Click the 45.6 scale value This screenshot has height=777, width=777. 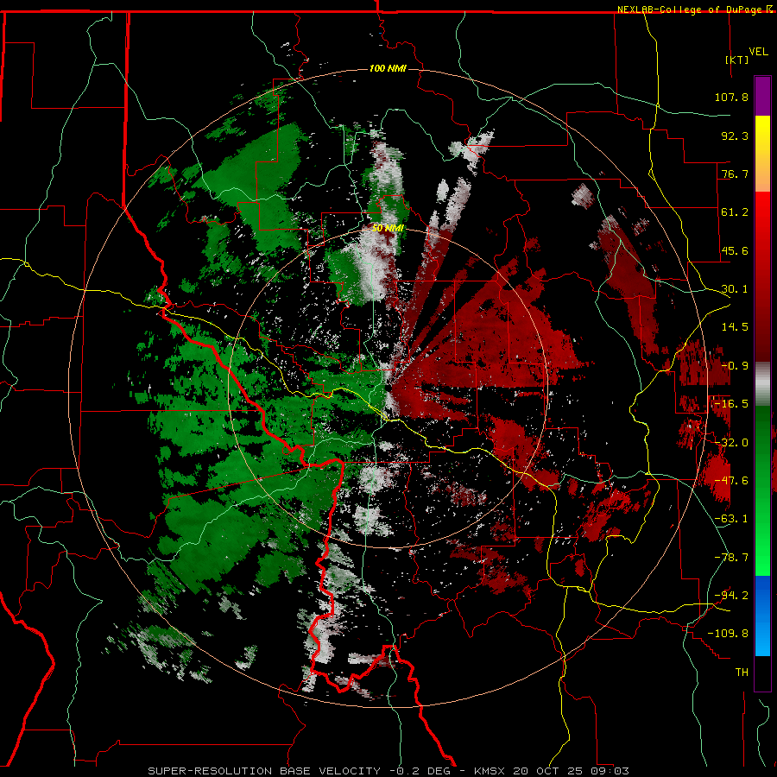(x=735, y=250)
